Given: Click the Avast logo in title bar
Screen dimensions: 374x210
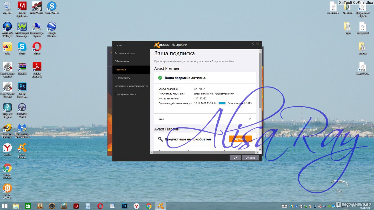Looking at the screenshot, I should click(162, 45).
